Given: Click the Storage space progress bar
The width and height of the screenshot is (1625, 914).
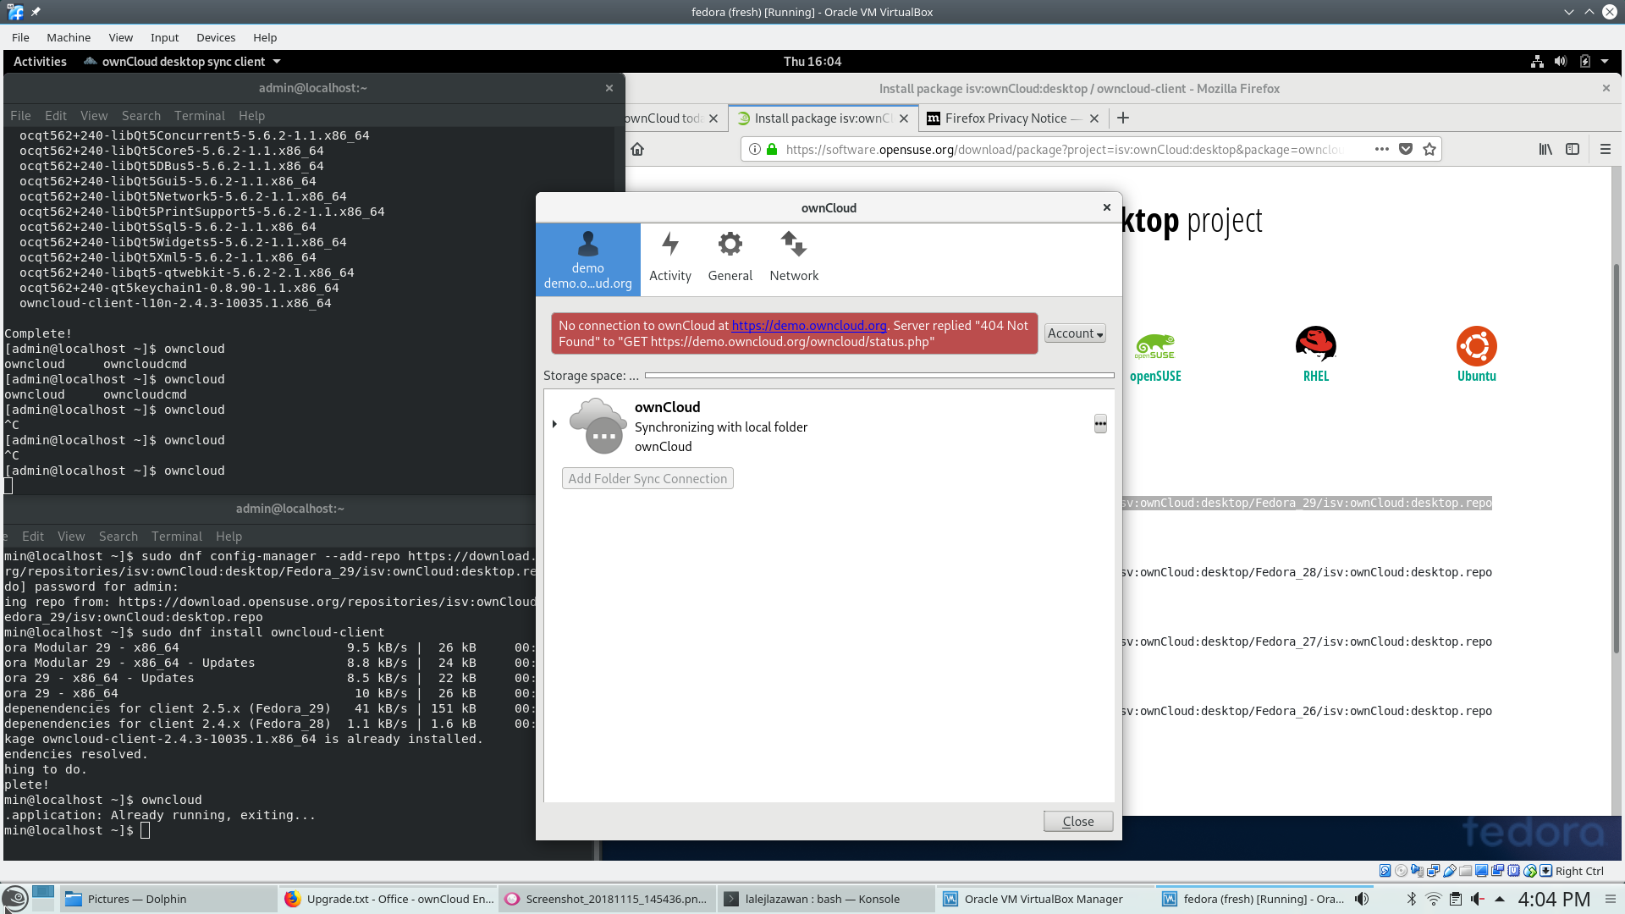Looking at the screenshot, I should click(879, 375).
